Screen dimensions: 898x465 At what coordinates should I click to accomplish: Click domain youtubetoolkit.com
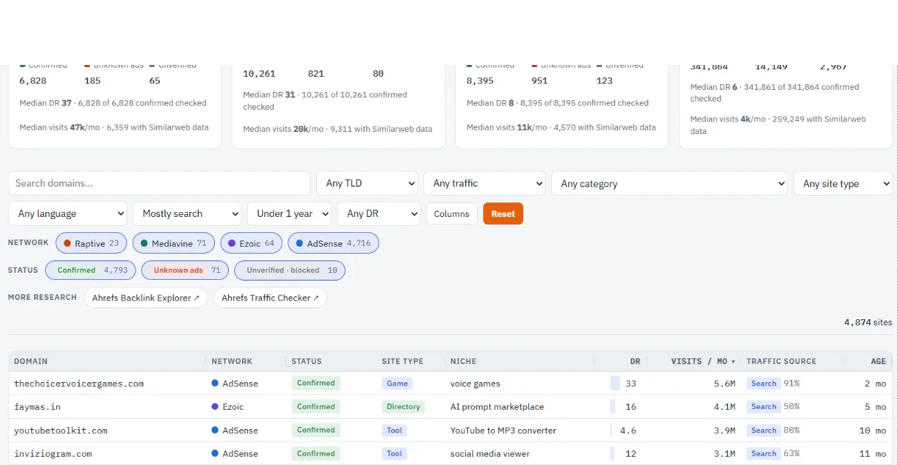click(61, 430)
